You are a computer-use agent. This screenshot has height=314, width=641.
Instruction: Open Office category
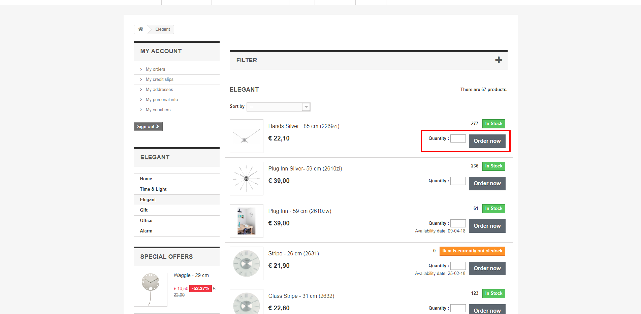click(146, 221)
